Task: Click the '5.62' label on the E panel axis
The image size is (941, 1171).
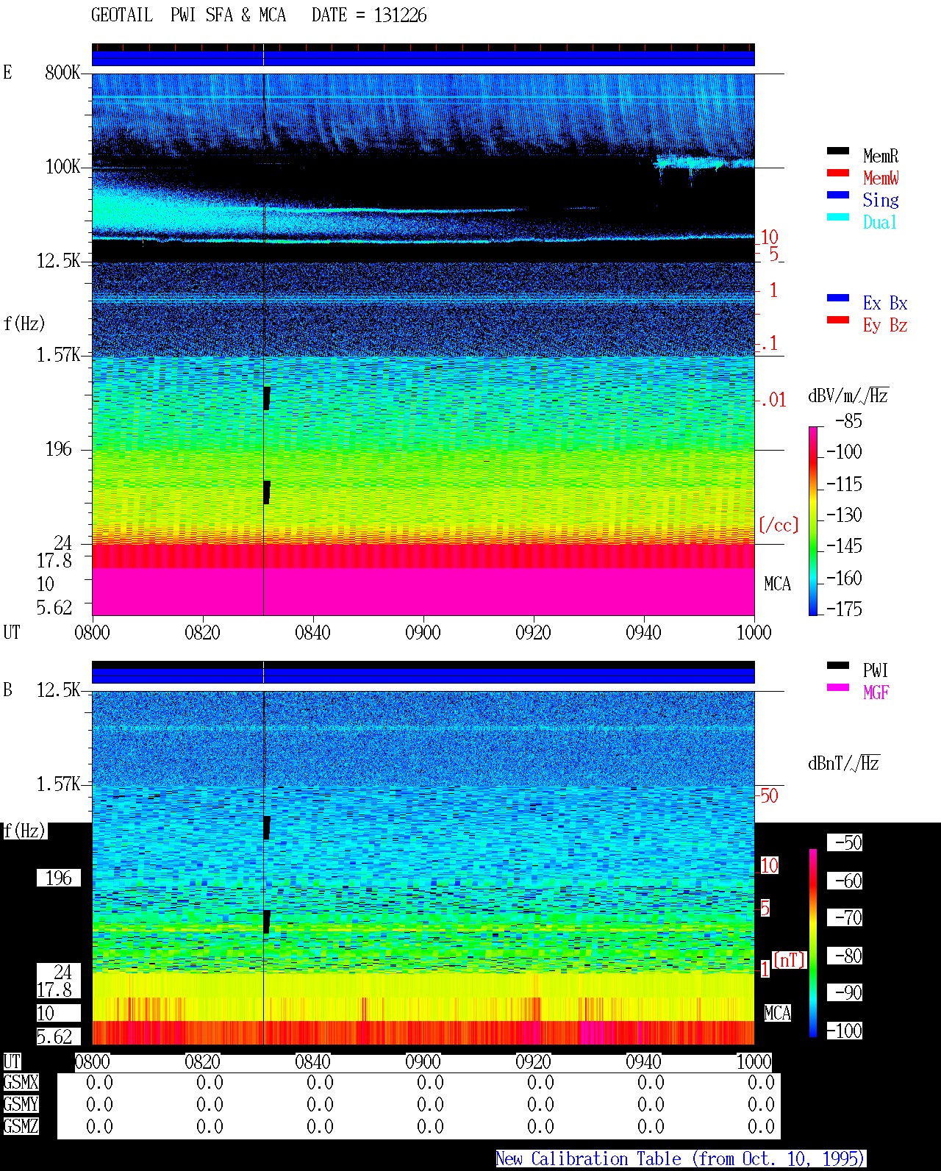Action: pyautogui.click(x=54, y=607)
